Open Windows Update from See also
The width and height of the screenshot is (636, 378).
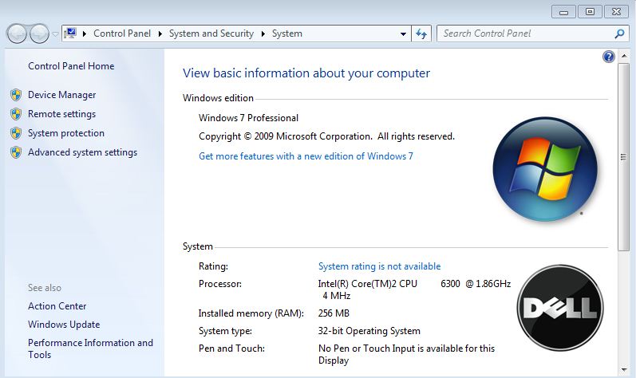tap(64, 325)
